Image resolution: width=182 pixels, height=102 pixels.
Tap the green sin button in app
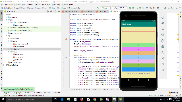[x=138, y=45]
